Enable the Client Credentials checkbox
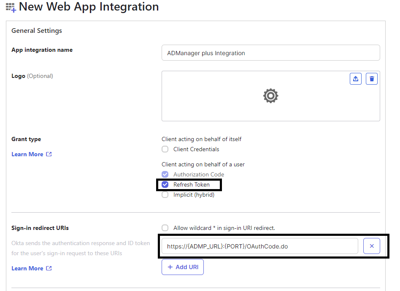Screen dimensions: 400x291 click(165, 149)
